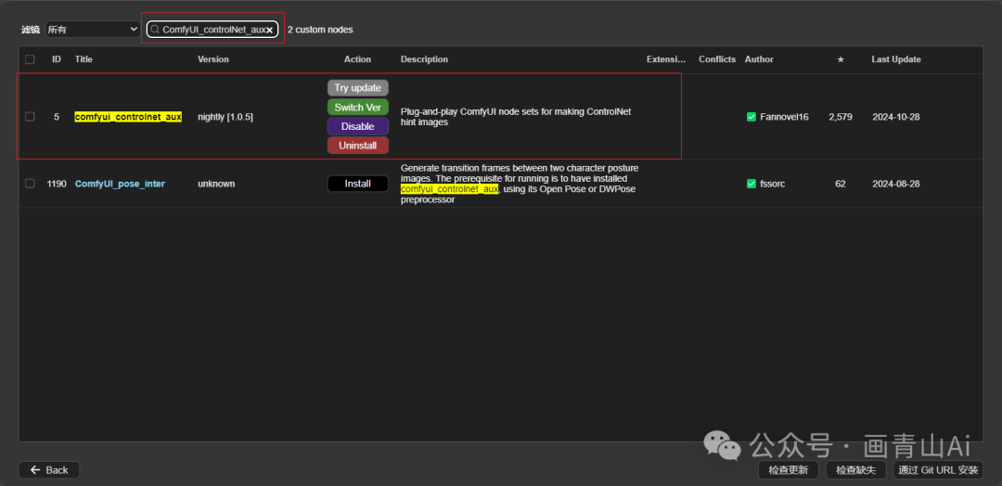Viewport: 1002px width, 486px height.
Task: Click the 检查更新 button
Action: pos(789,470)
